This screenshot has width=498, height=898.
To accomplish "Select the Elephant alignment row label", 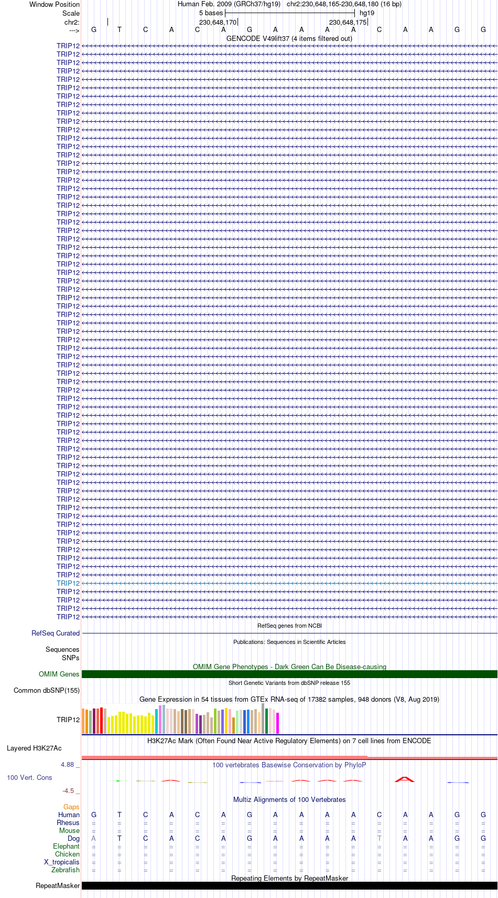I will point(66,846).
